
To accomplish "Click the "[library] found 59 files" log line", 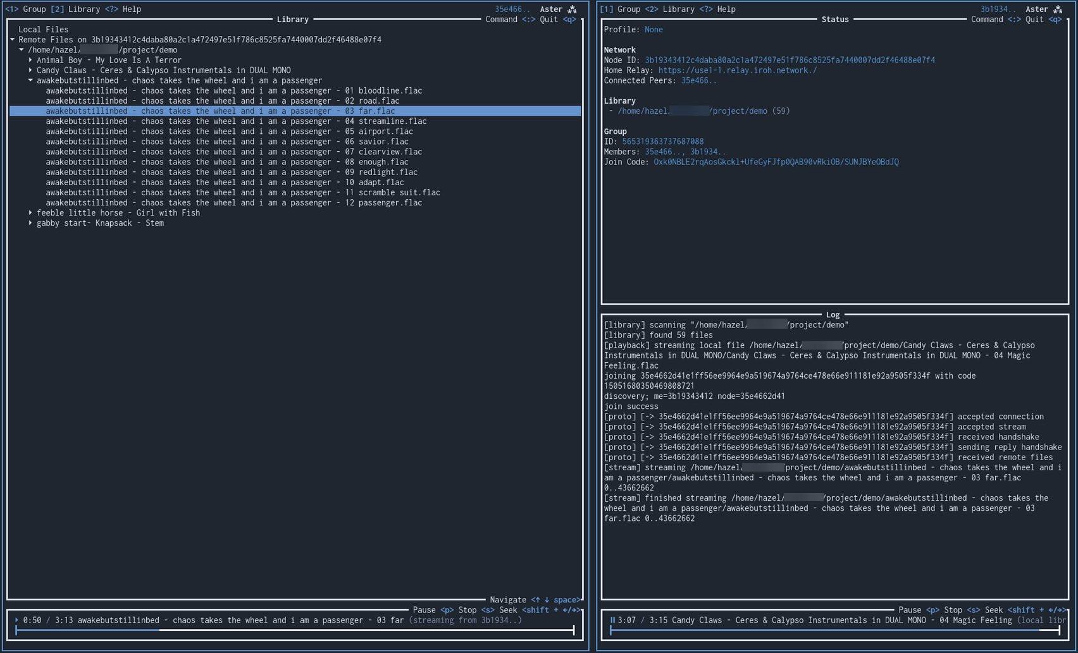I will coord(658,335).
